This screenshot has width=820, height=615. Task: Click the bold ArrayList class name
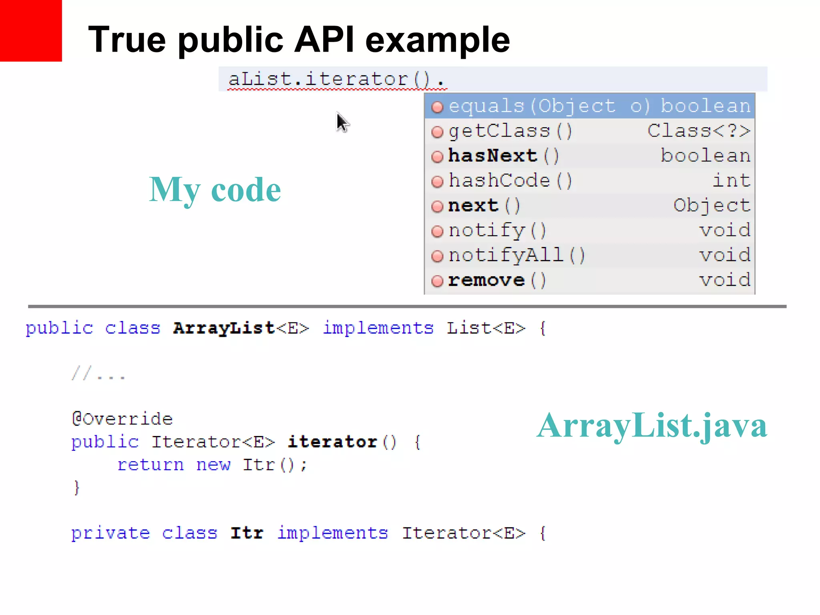click(223, 328)
